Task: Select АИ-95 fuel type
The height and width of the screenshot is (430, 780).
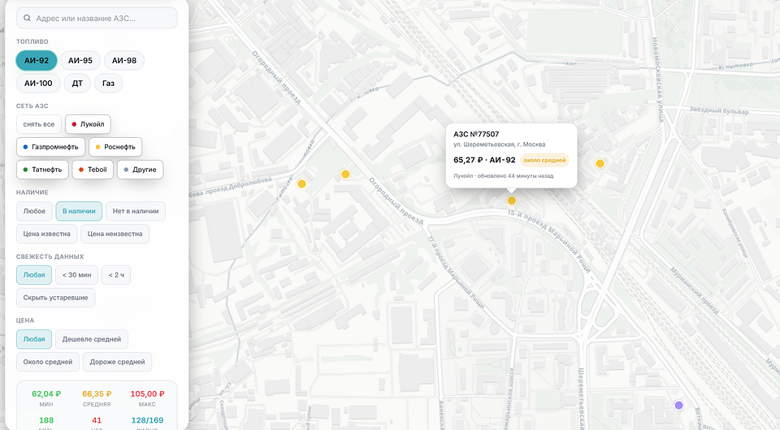Action: click(80, 61)
